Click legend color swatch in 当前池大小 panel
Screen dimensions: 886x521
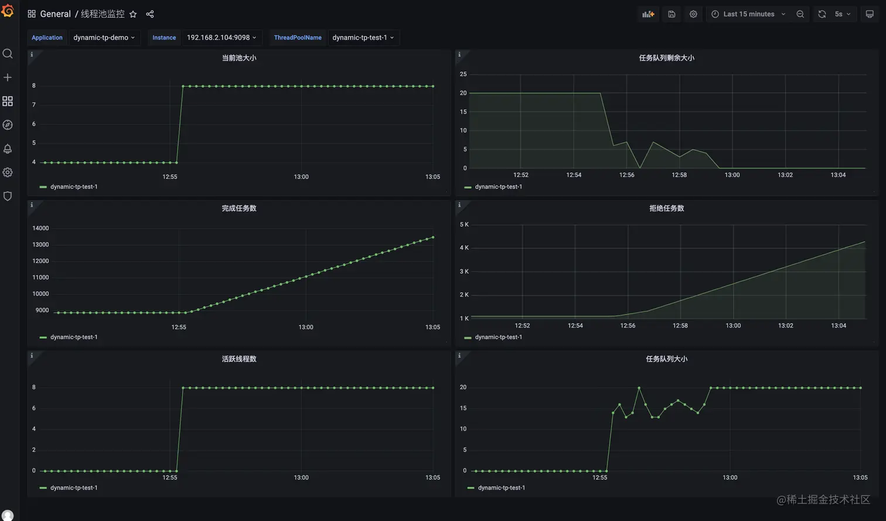click(43, 188)
